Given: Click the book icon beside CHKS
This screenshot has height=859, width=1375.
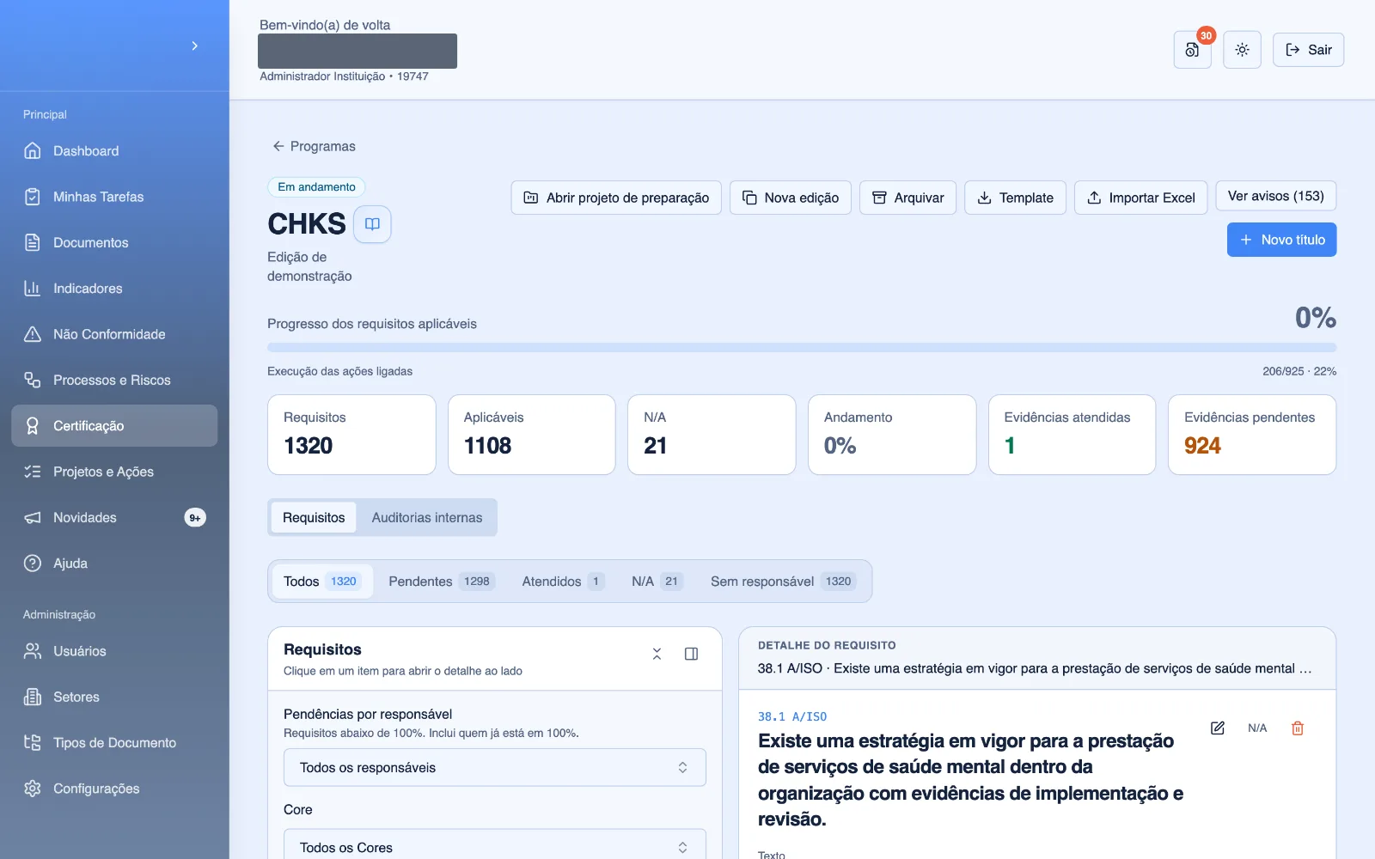Looking at the screenshot, I should click(372, 224).
